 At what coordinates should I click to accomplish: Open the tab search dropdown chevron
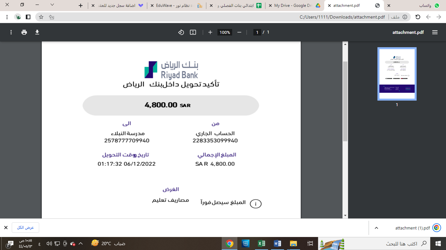pos(52,5)
